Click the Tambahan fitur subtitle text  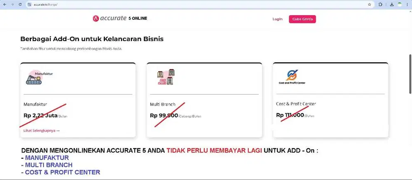tap(71, 49)
